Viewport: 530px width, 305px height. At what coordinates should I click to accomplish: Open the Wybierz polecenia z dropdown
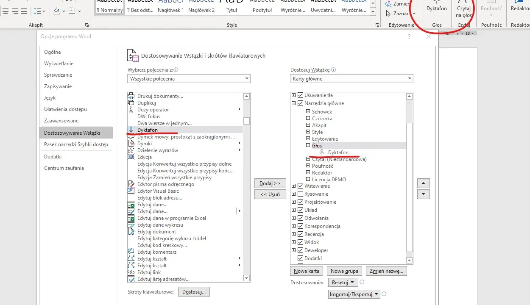coord(189,79)
